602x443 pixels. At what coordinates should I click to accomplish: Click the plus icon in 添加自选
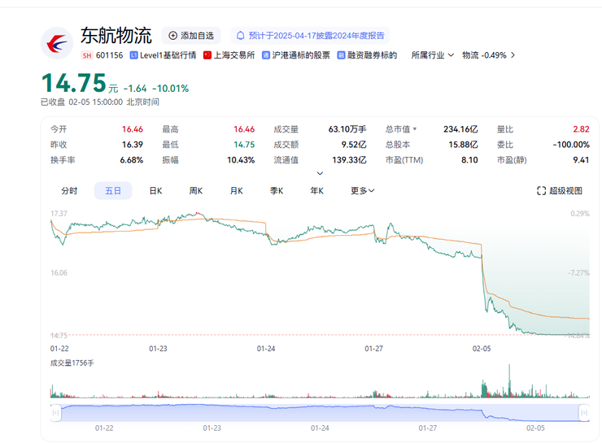coord(172,36)
